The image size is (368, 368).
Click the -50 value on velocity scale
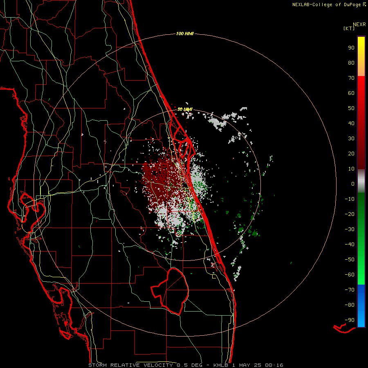[x=350, y=260]
